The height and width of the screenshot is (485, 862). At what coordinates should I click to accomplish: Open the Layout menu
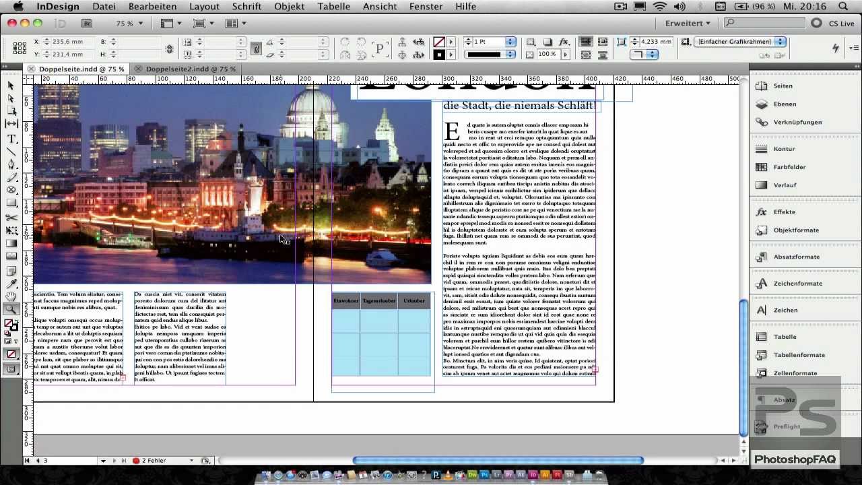tap(204, 7)
